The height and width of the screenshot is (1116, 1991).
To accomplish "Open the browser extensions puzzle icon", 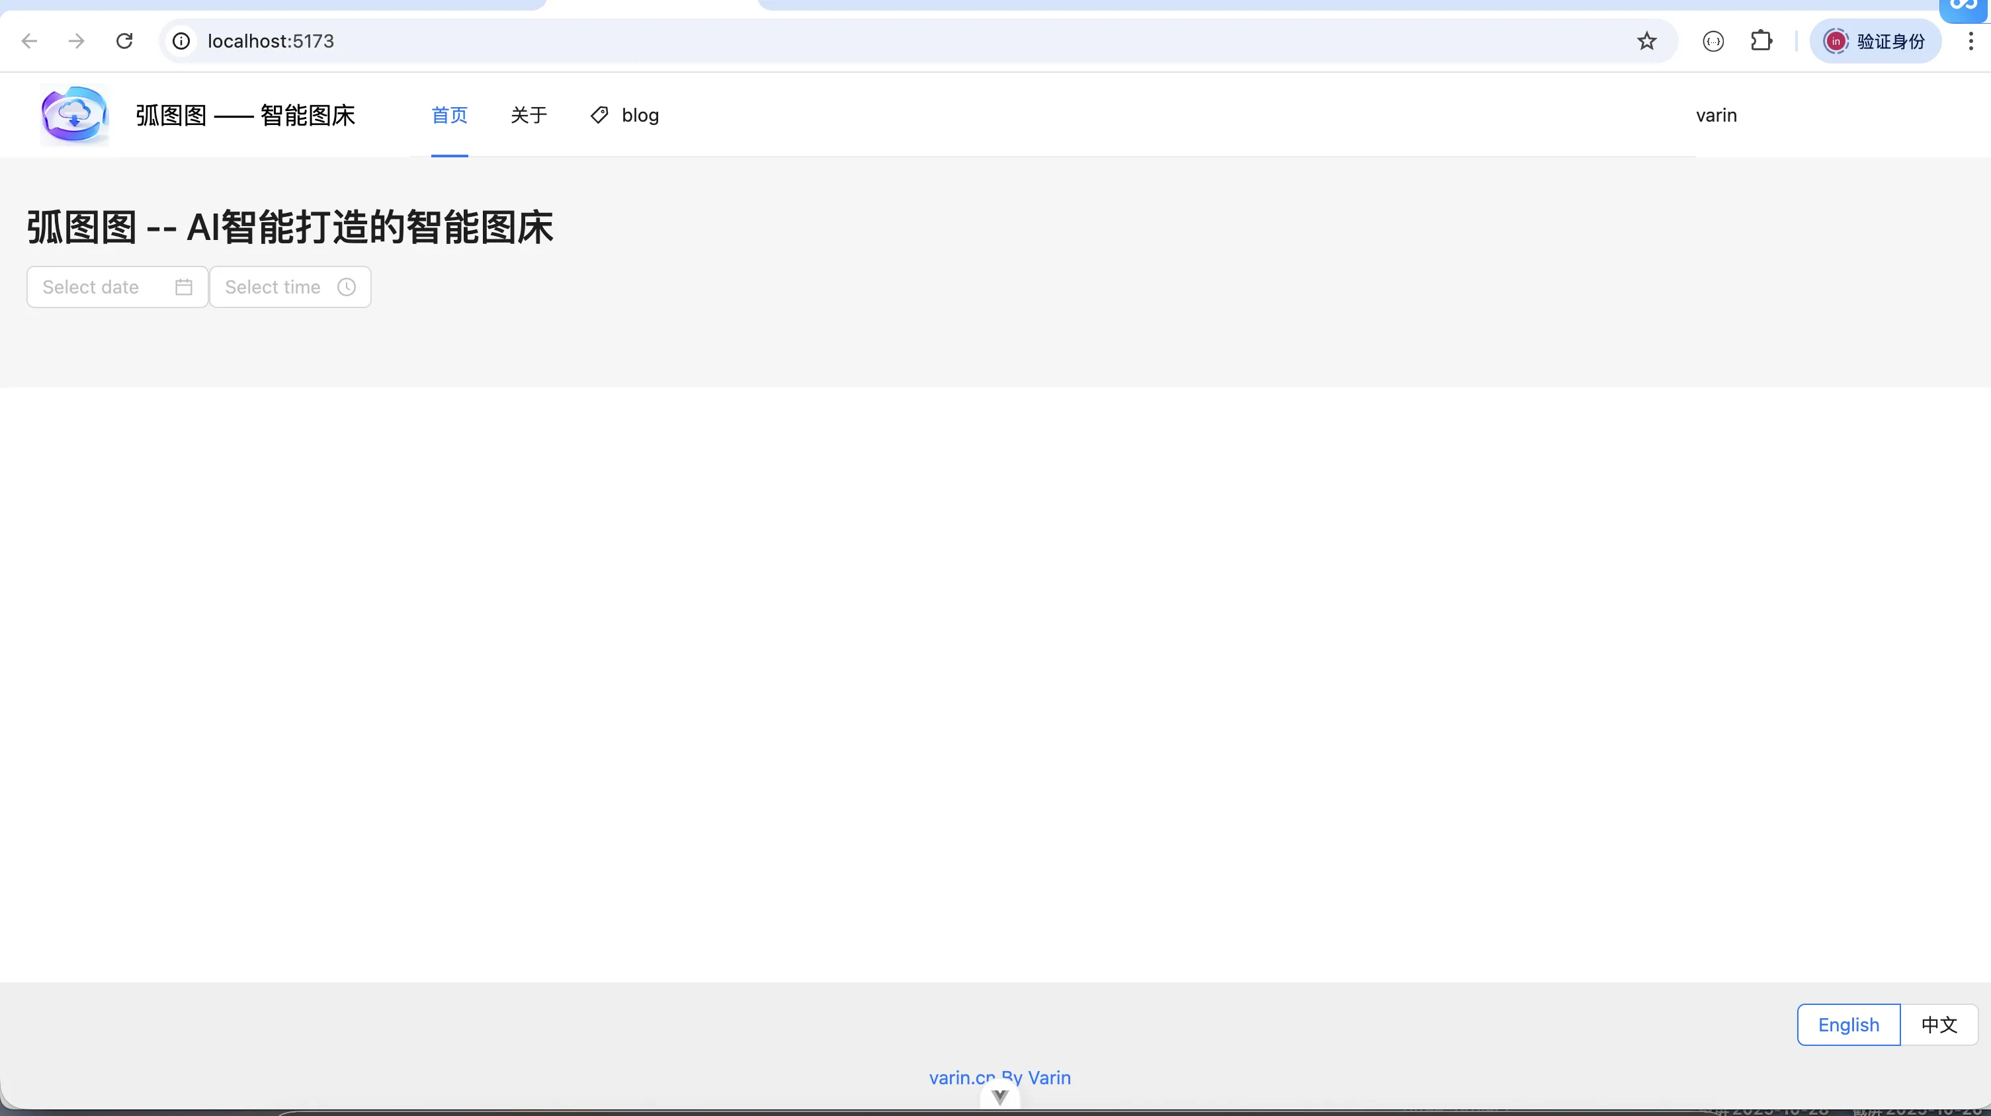I will [1761, 41].
